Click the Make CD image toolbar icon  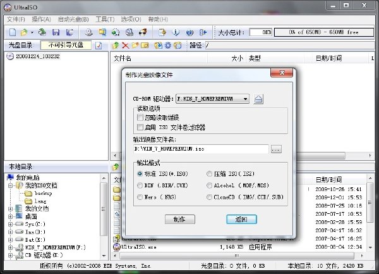[x=88, y=32]
